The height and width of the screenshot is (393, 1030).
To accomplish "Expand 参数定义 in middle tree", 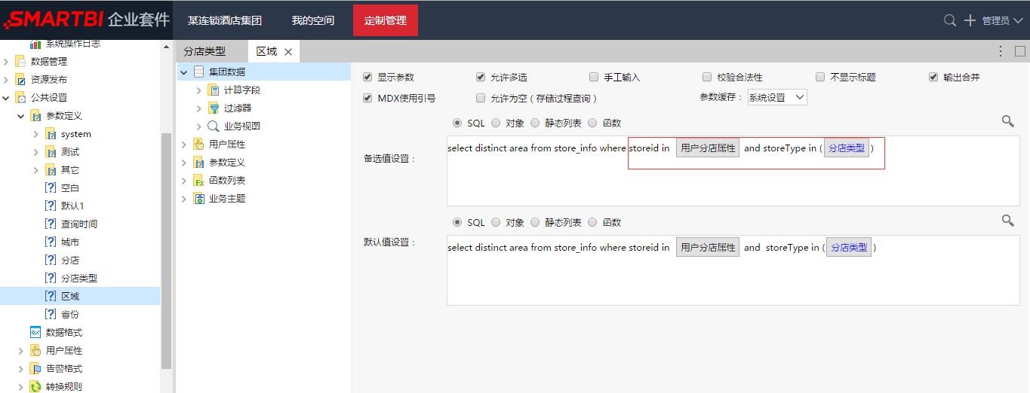I will (x=184, y=163).
